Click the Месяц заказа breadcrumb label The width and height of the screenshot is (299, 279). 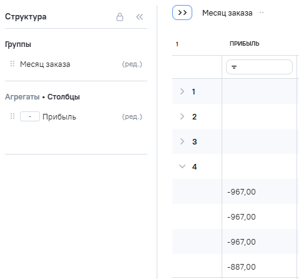[227, 13]
